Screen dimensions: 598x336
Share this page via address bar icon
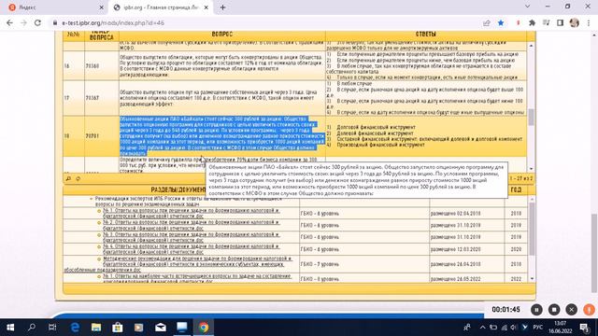coord(487,22)
